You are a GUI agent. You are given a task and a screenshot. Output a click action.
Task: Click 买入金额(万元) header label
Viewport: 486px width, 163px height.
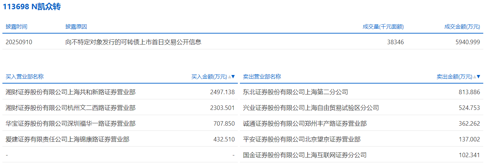click(209, 77)
